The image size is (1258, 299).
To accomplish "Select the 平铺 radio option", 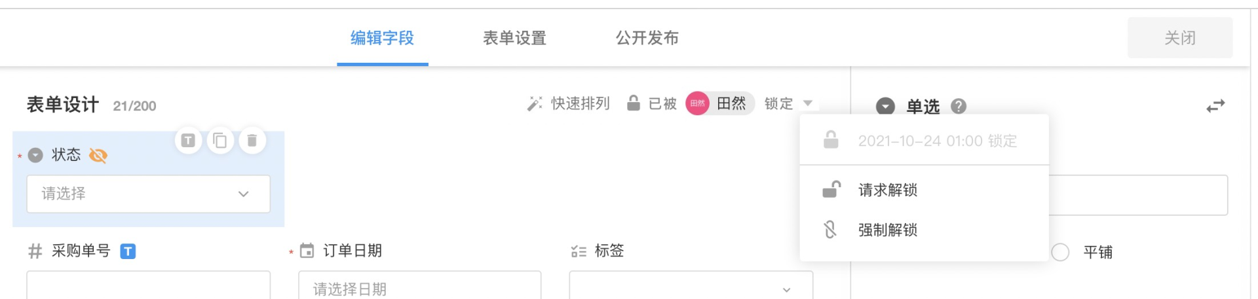I will 1060,252.
